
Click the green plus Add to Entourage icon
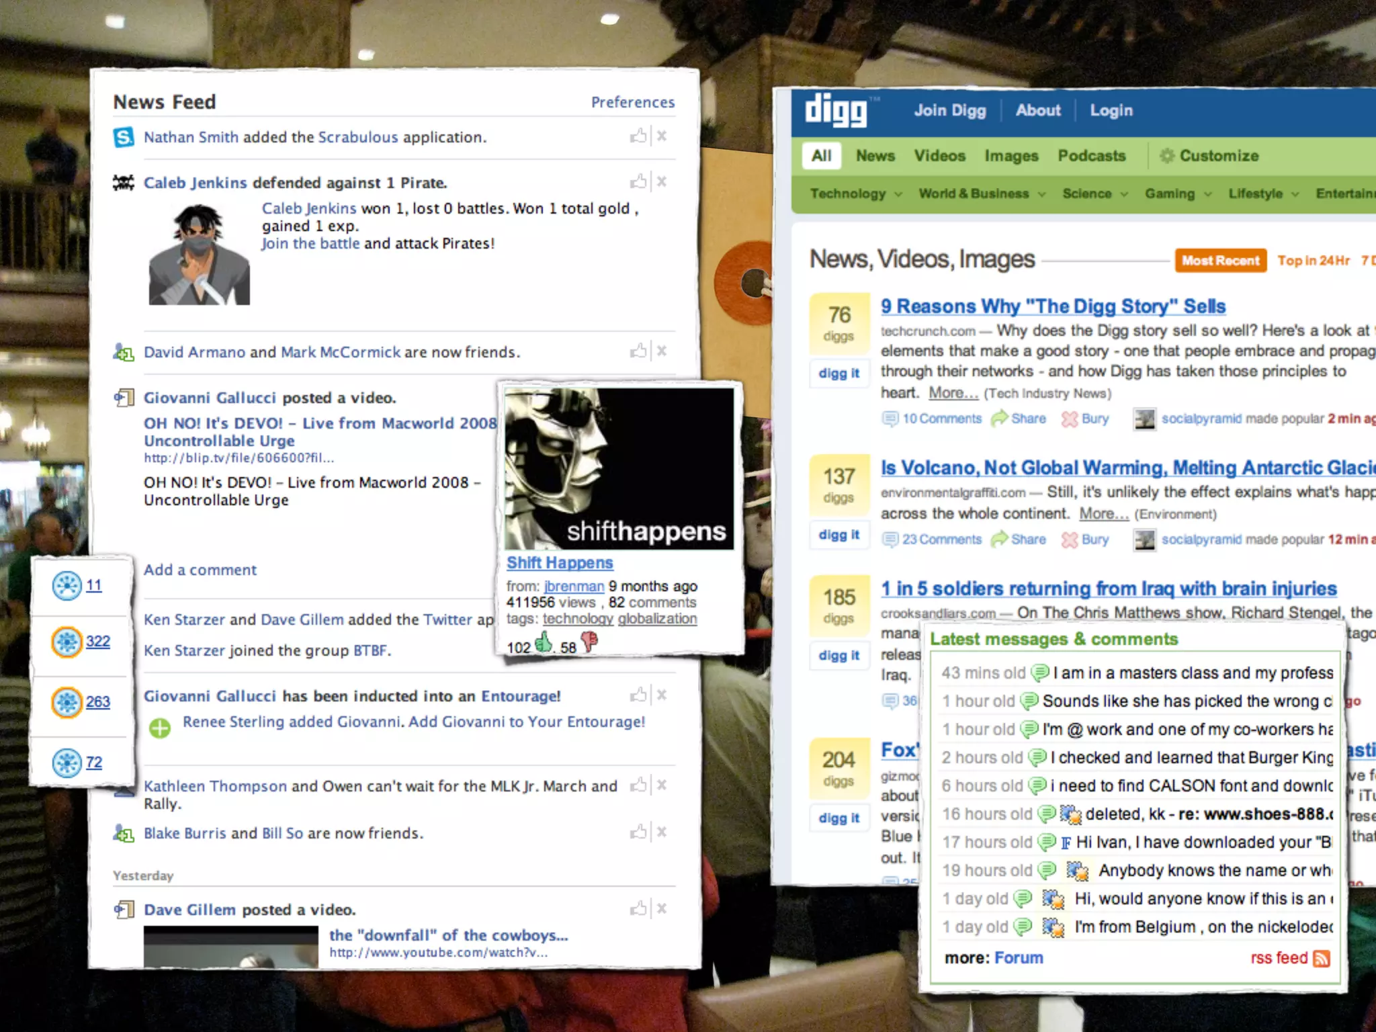coord(160,728)
